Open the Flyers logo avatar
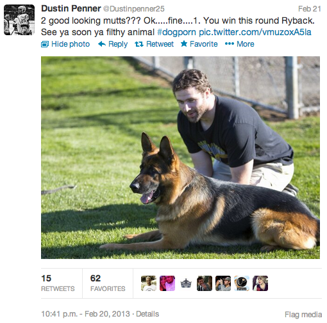The height and width of the screenshot is (323, 327). click(242, 283)
